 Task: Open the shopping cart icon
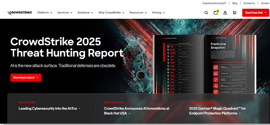point(234,13)
